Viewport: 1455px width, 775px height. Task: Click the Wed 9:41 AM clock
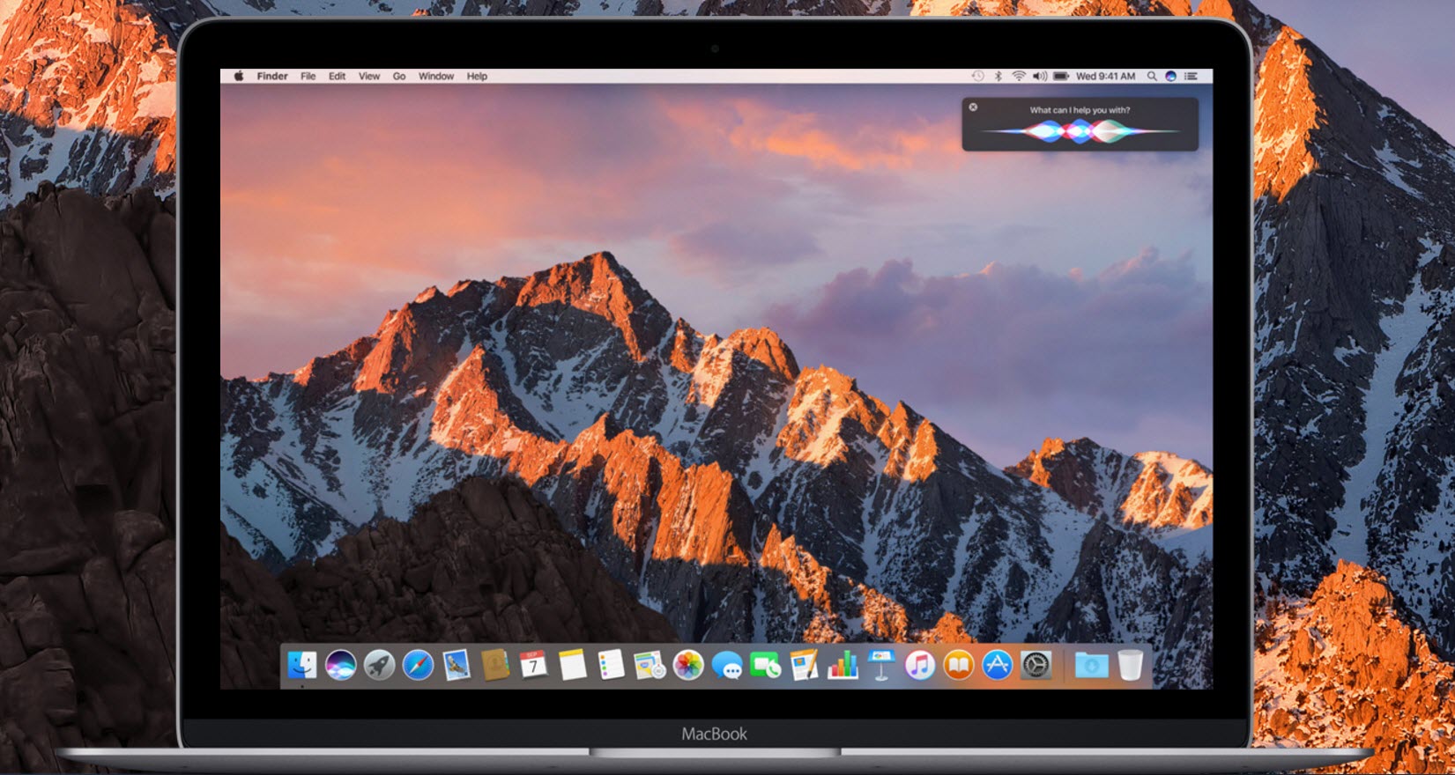(x=1105, y=77)
